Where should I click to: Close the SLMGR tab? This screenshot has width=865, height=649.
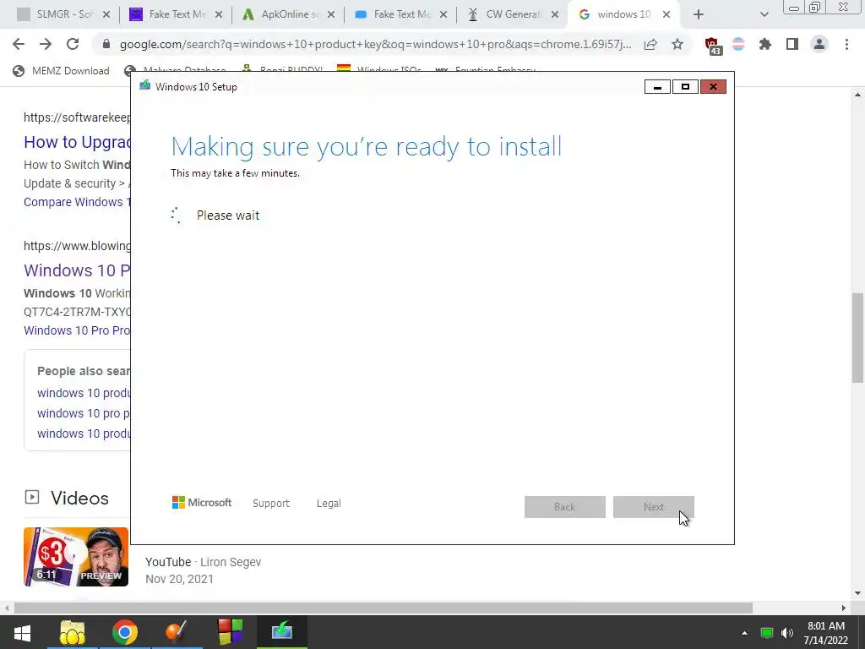coord(106,15)
